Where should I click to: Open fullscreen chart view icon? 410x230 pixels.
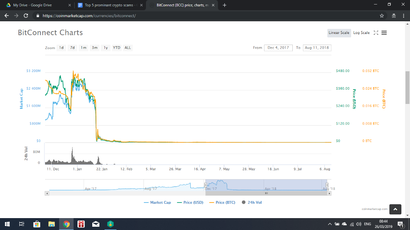coord(376,33)
